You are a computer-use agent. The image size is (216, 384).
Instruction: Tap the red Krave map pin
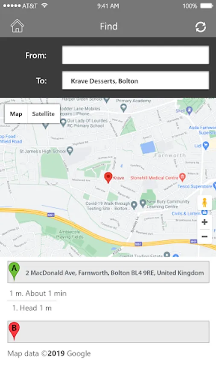coord(108,177)
